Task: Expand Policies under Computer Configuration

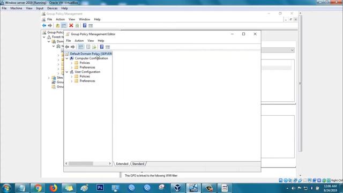Action: pos(71,63)
